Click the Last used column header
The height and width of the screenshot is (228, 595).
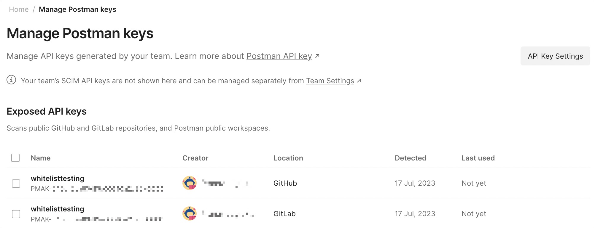478,158
